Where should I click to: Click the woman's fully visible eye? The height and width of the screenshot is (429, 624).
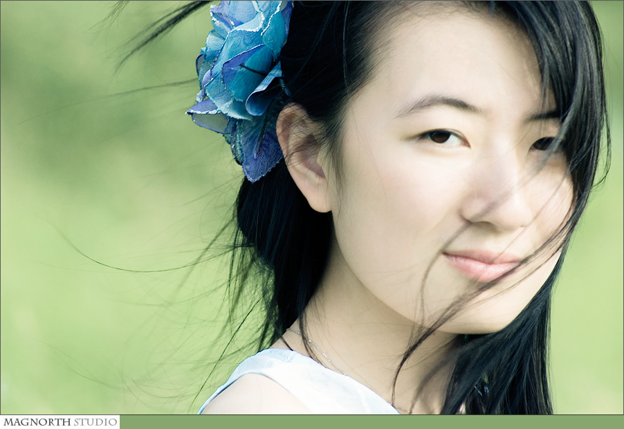(440, 137)
